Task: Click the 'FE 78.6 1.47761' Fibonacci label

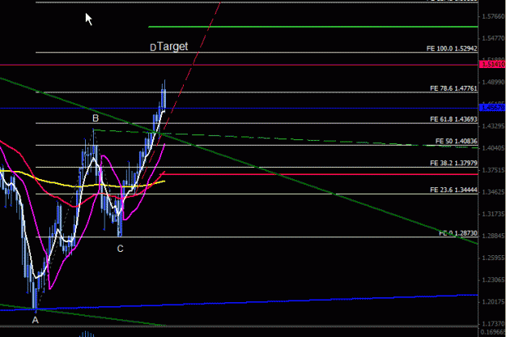Action: click(x=453, y=88)
